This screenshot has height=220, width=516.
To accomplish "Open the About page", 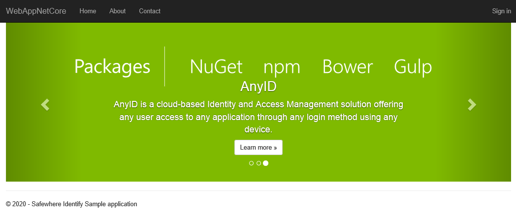I will (x=118, y=11).
